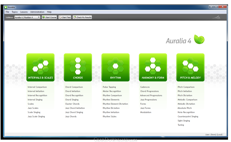Select Interval Recognition topic
The height and width of the screenshot is (142, 231).
37,96
